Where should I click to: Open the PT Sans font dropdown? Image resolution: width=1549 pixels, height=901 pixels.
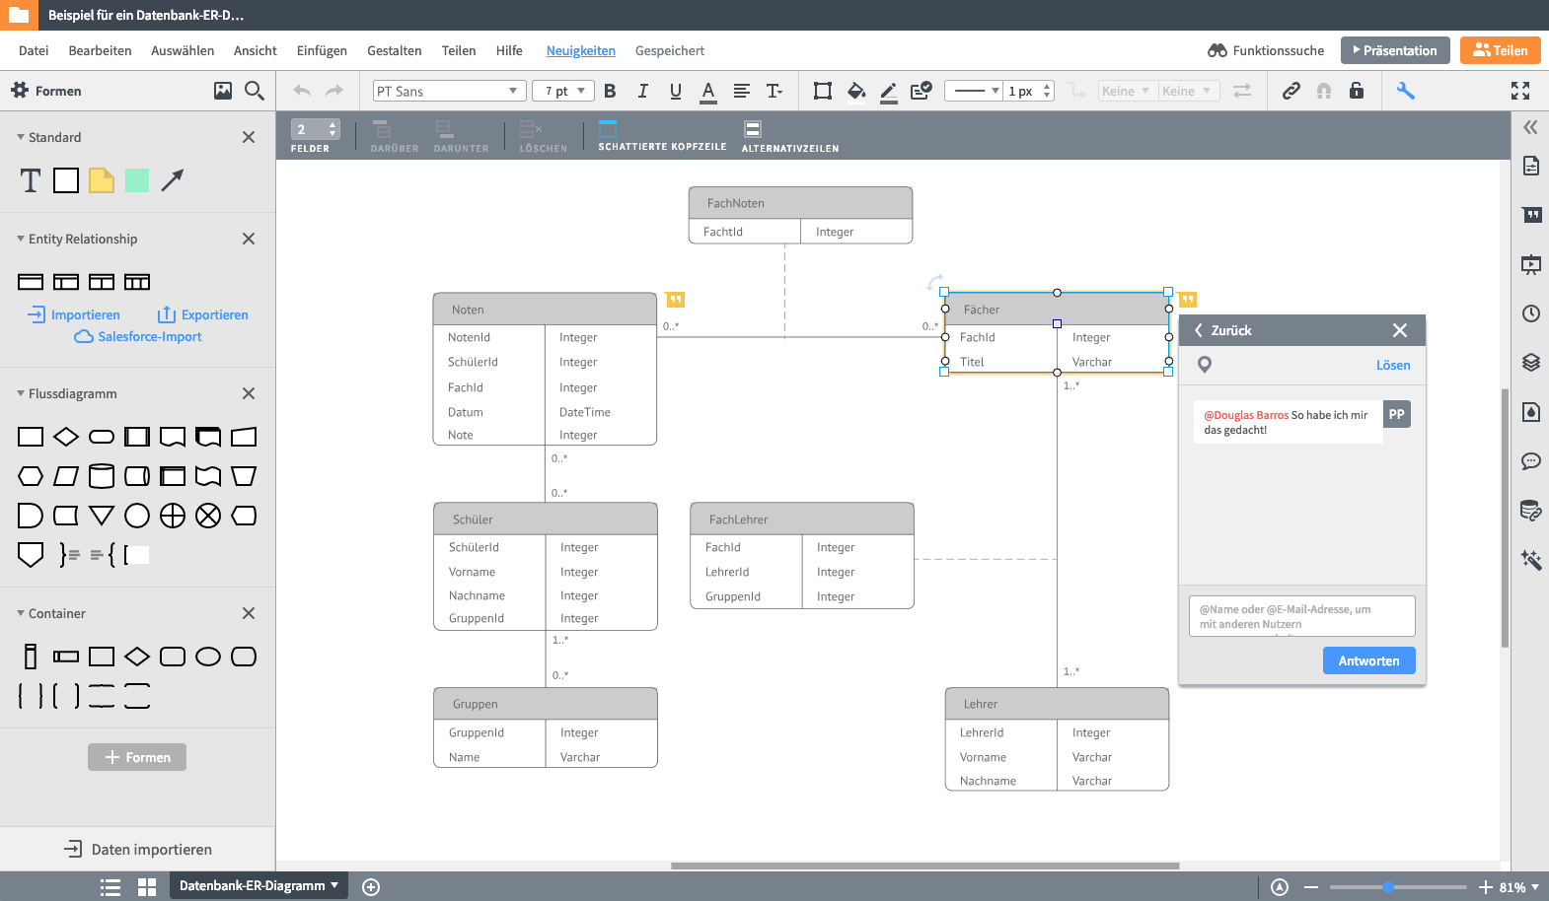(x=447, y=91)
